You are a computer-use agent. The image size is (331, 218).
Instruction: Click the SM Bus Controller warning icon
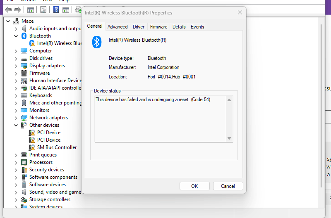(32, 147)
